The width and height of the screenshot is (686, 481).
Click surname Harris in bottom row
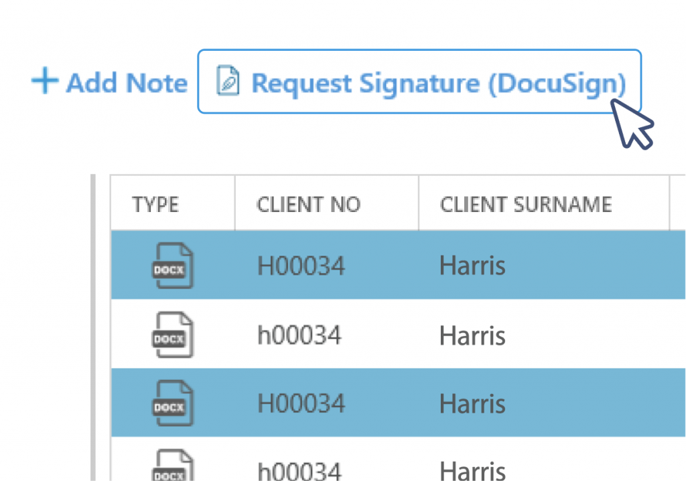pos(472,471)
